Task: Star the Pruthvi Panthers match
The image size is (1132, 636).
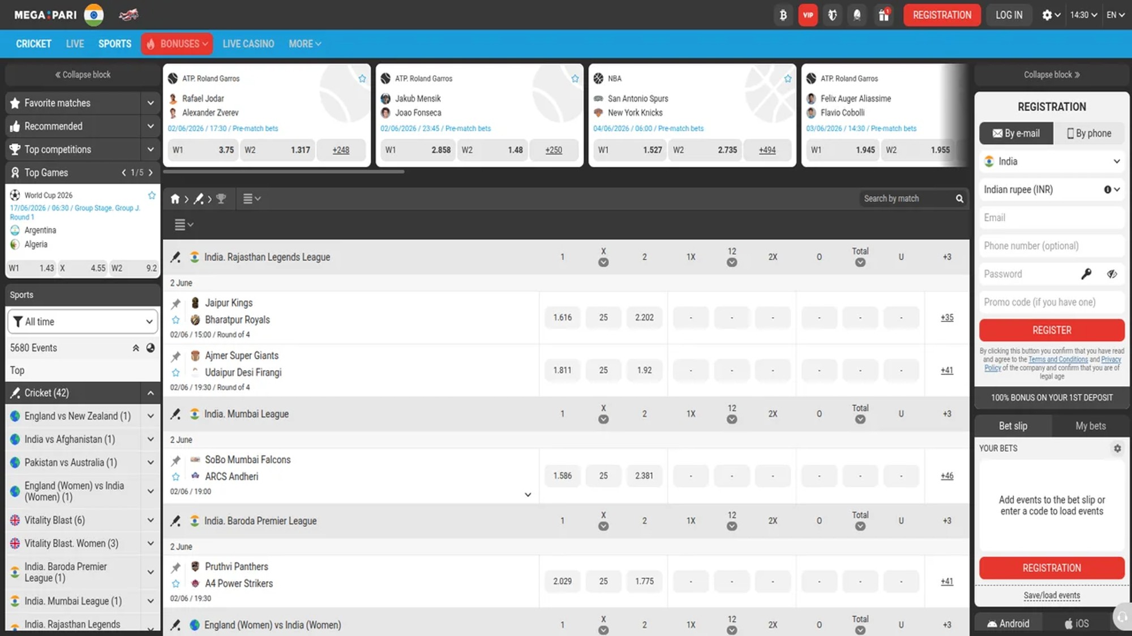Action: click(x=176, y=583)
